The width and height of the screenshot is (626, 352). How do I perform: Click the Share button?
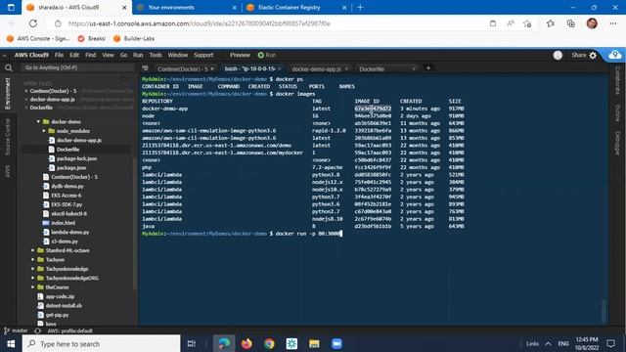tap(578, 55)
